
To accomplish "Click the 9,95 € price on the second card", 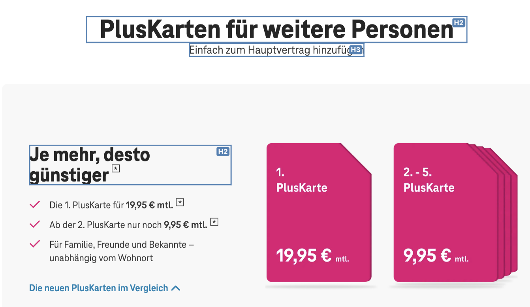I will [x=427, y=256].
